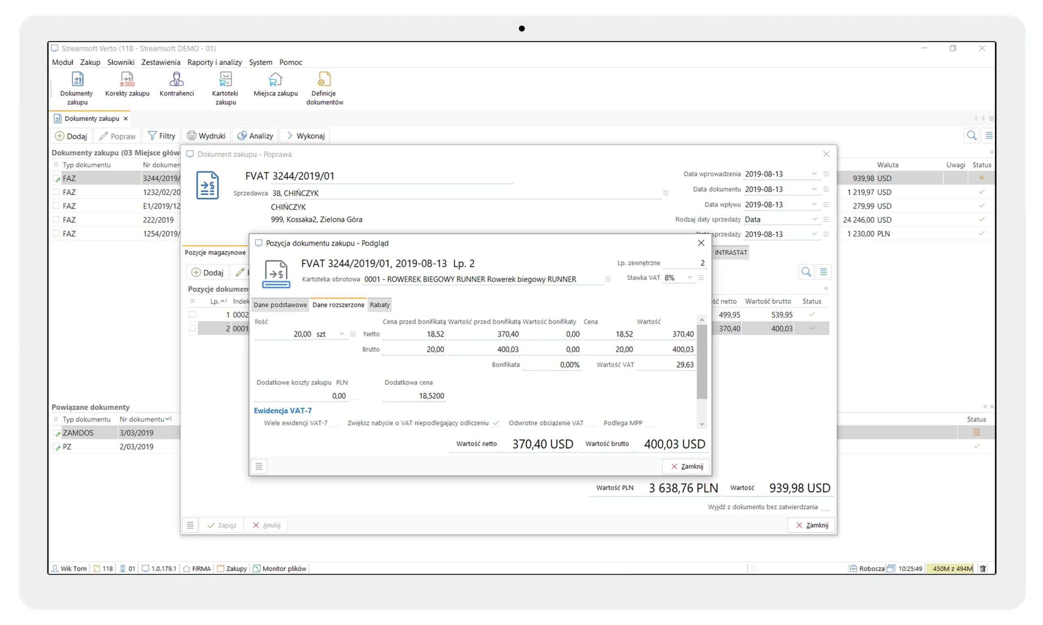Open Data dokumentu date dropdown
The width and height of the screenshot is (1043, 625).
(x=814, y=189)
